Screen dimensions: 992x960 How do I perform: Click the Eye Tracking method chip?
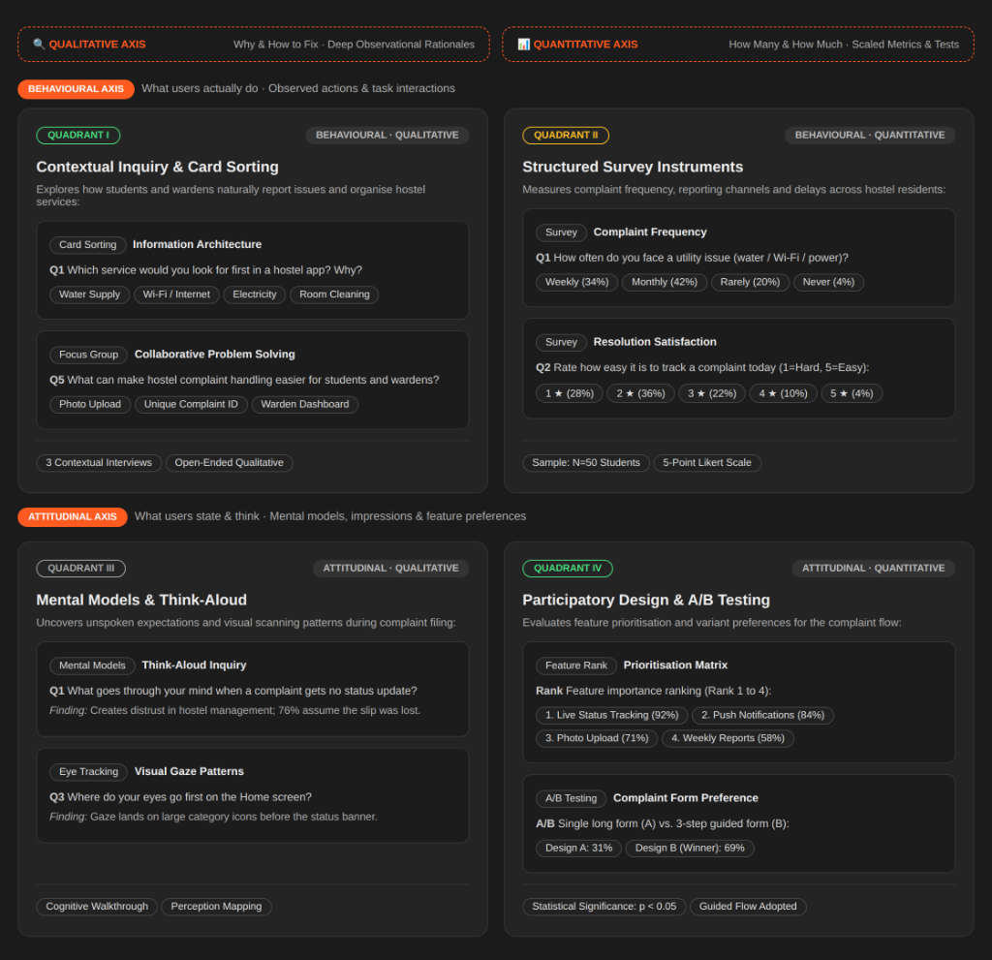click(88, 772)
